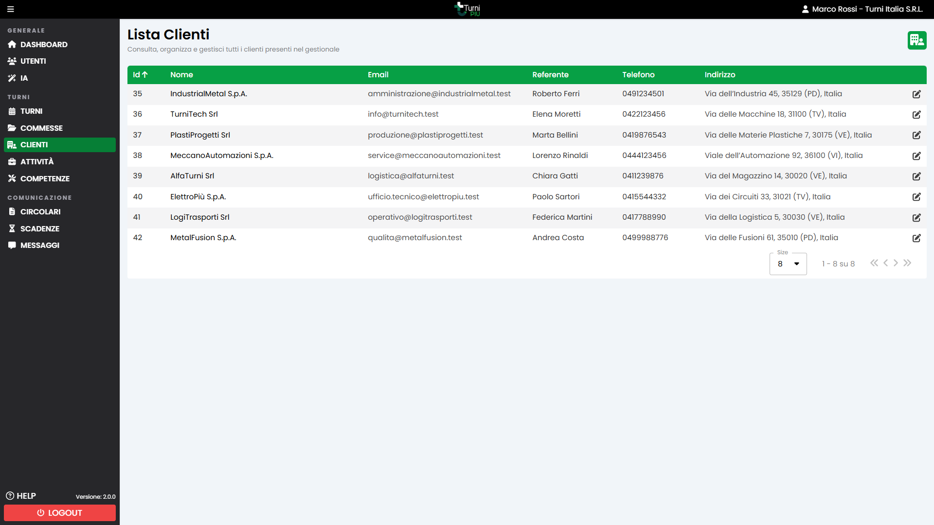The width and height of the screenshot is (934, 525).
Task: Sort the table by Id column
Action: tap(140, 75)
